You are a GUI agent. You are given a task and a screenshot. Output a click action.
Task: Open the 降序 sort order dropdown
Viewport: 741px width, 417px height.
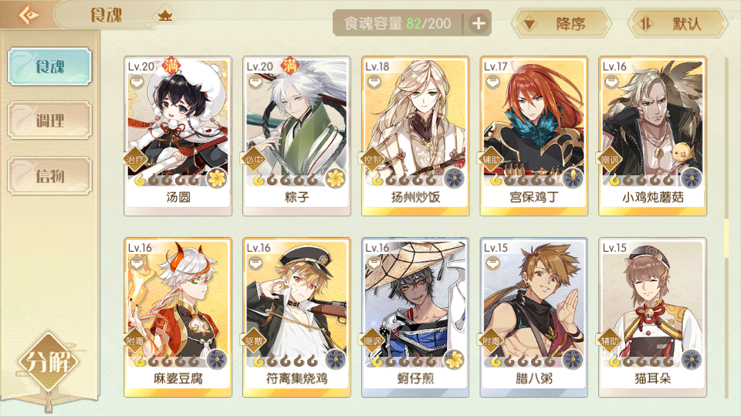(x=561, y=23)
